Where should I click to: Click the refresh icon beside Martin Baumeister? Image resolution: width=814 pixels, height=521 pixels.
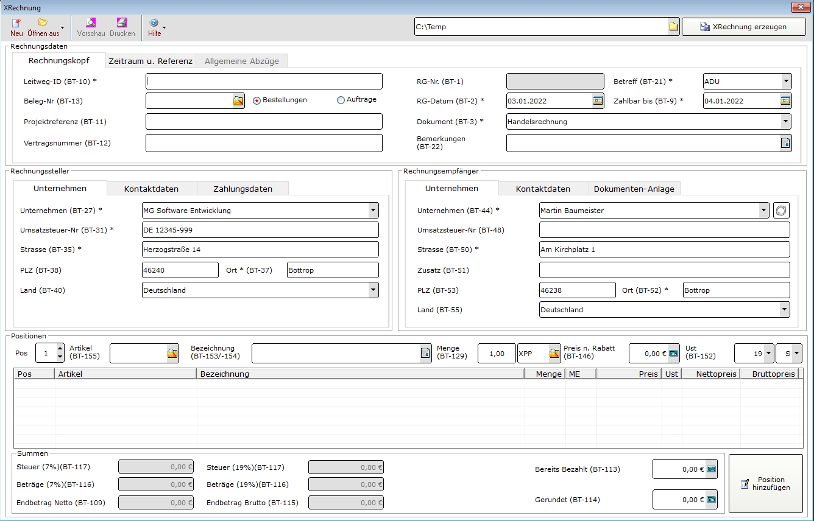tap(781, 211)
